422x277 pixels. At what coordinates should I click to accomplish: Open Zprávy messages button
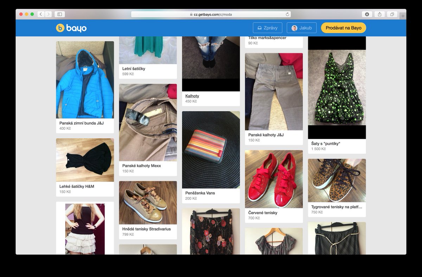(268, 28)
